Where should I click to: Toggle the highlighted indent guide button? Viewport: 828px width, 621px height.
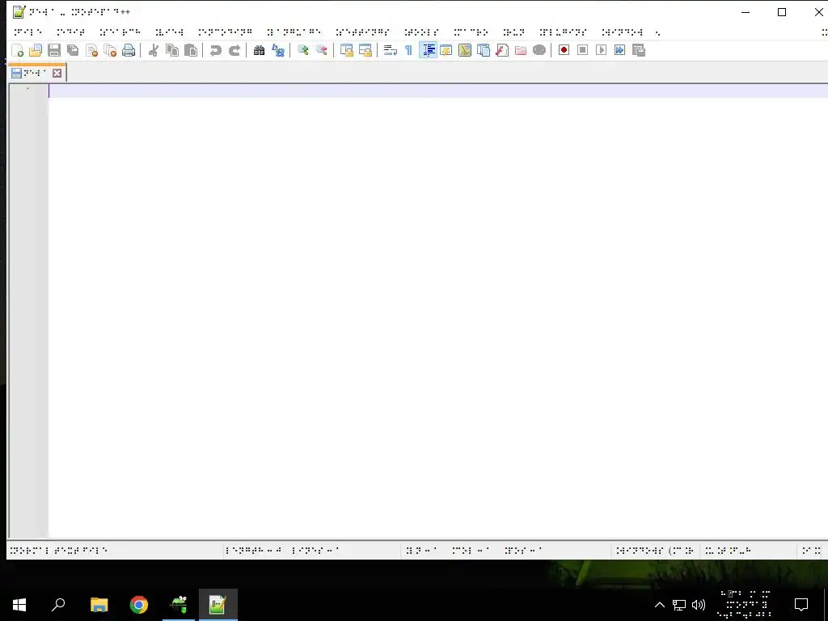point(428,50)
